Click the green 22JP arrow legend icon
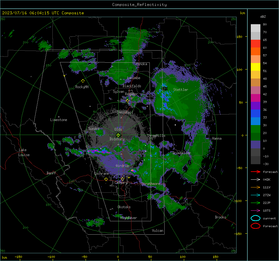 [x=255, y=203]
